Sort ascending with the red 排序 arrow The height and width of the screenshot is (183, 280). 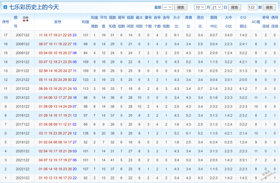click(24, 20)
